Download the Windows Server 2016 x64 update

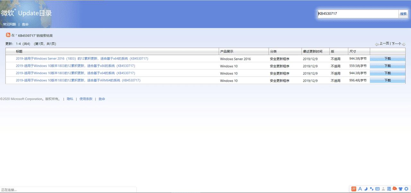pos(388,59)
